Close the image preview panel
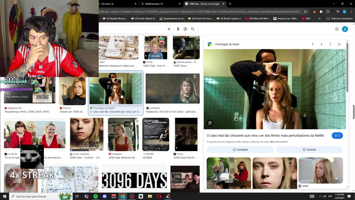 tap(339, 44)
